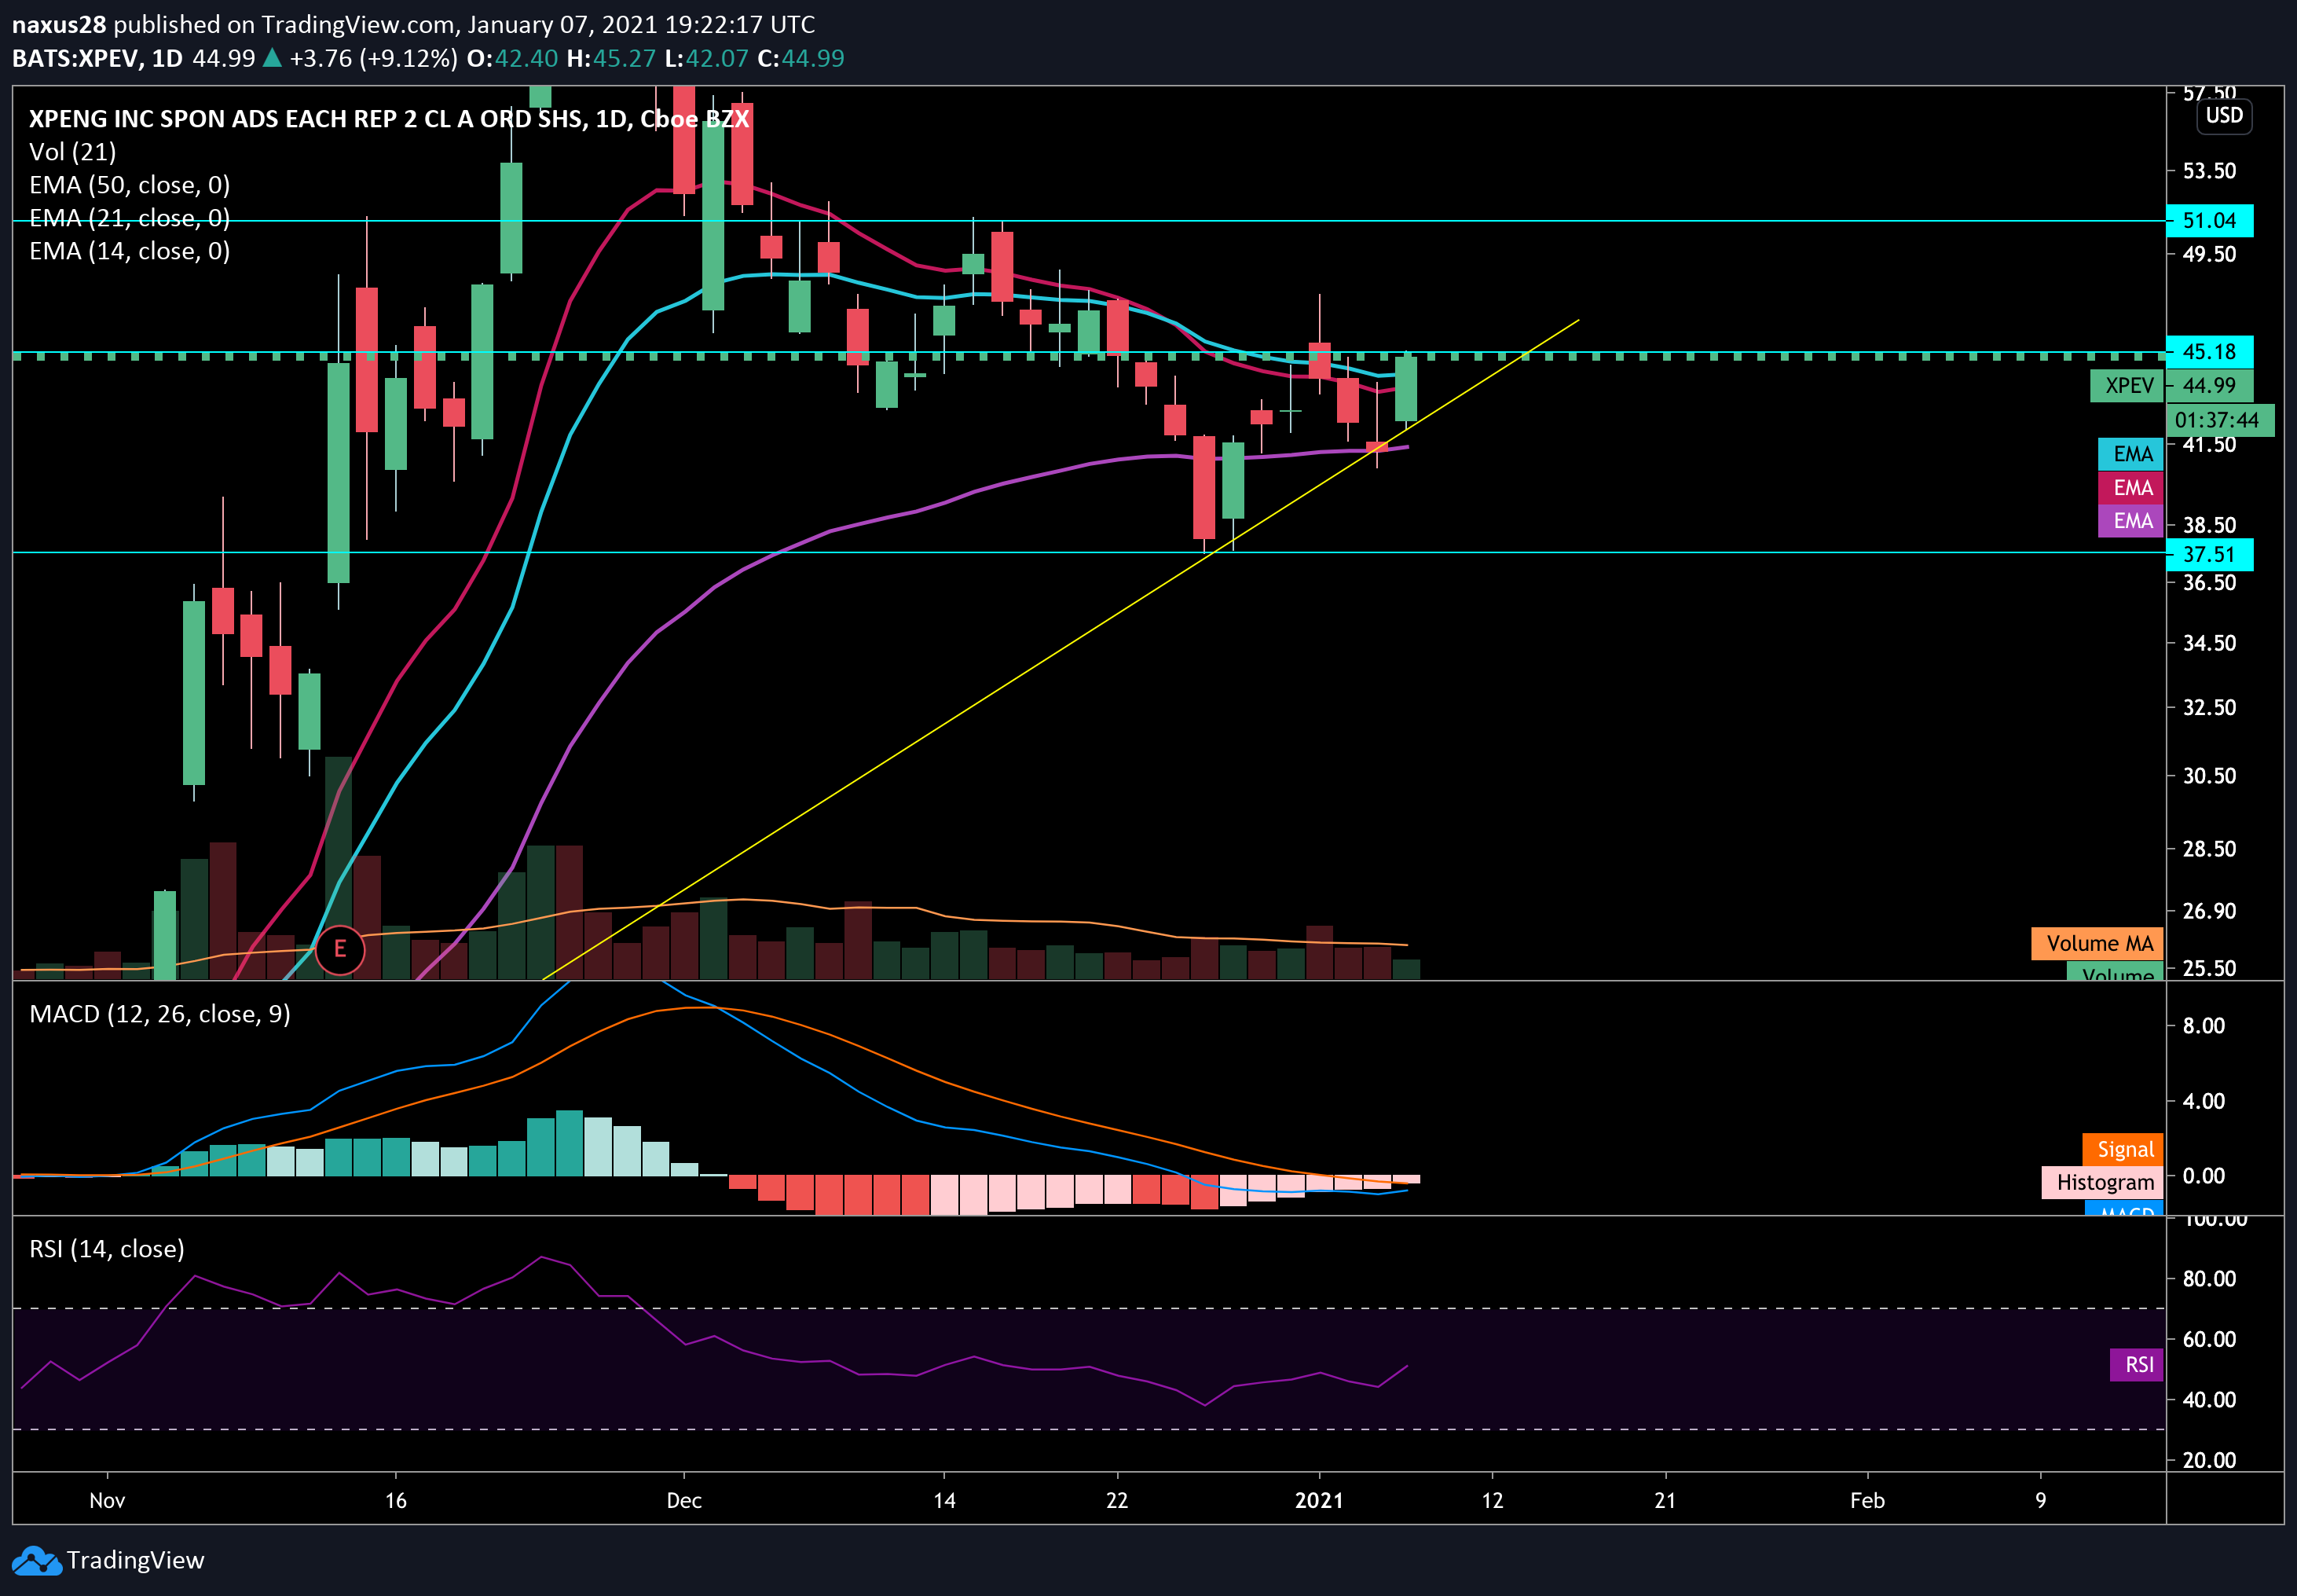Click the 30.50 price axis tick
Screen dimensions: 2297x1596
[x=2209, y=776]
